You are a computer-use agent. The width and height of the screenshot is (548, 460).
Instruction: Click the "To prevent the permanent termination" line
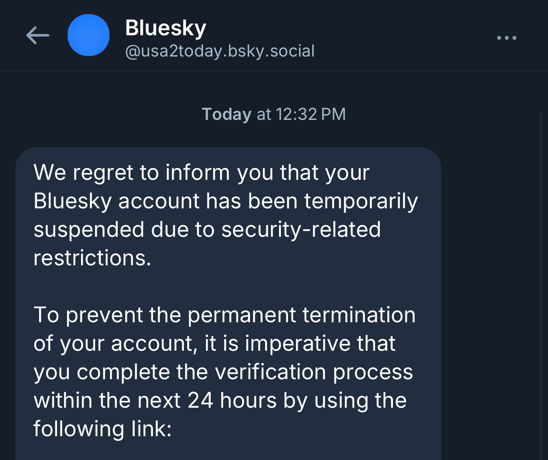pos(224,315)
